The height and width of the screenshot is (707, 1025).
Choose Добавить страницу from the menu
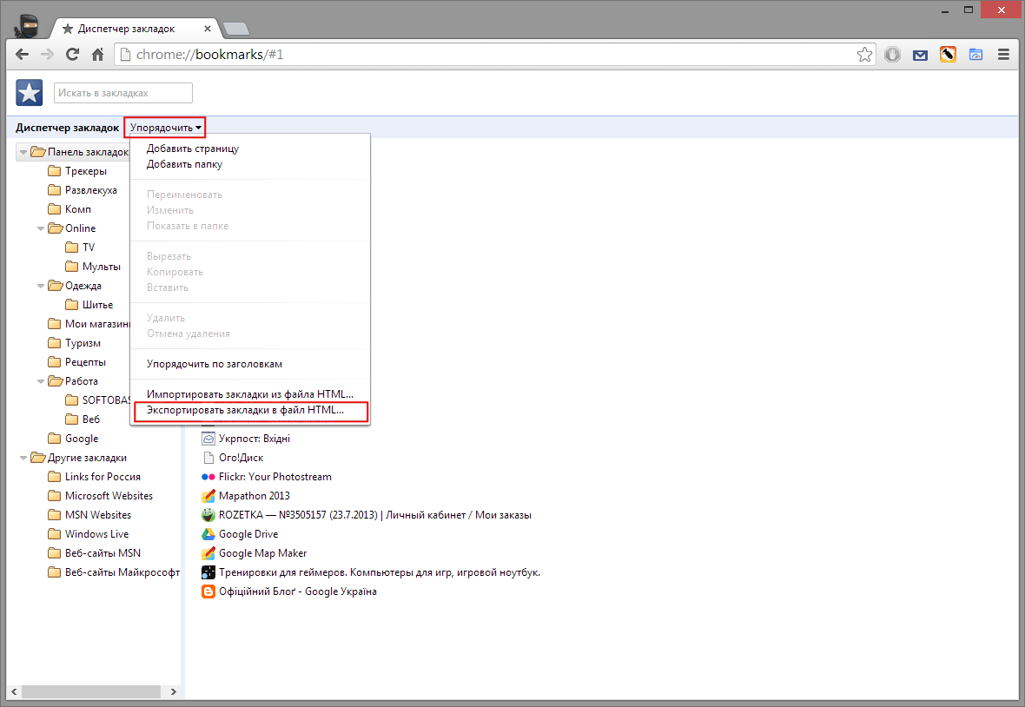click(193, 149)
